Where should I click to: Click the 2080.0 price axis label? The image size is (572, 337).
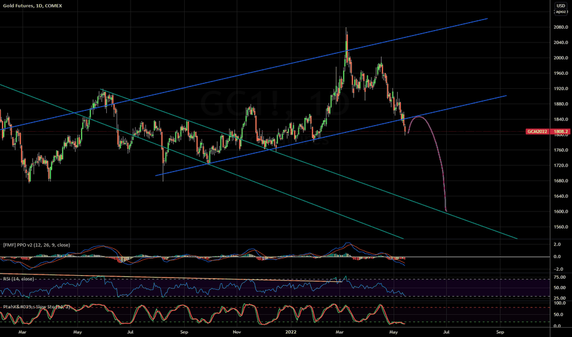(x=561, y=28)
